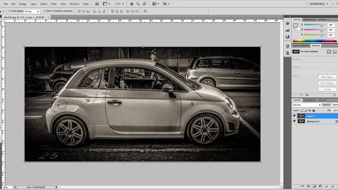Screen dimensions: 338x190
Task: Toggle the Auto-Select checkbox
Action: tap(10, 11)
